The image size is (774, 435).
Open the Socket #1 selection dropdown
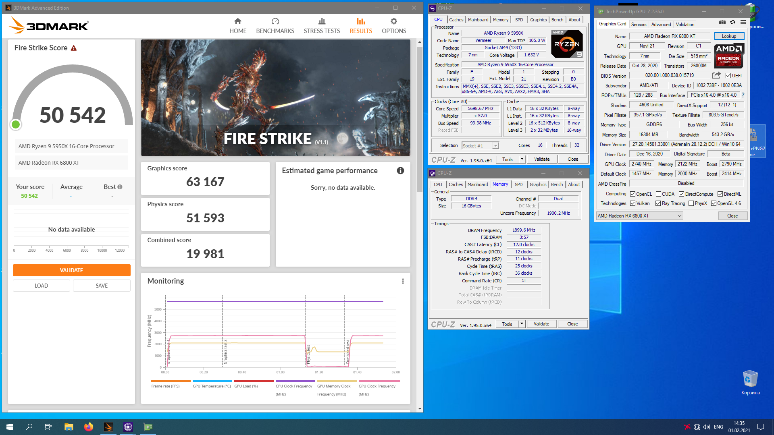pos(480,146)
